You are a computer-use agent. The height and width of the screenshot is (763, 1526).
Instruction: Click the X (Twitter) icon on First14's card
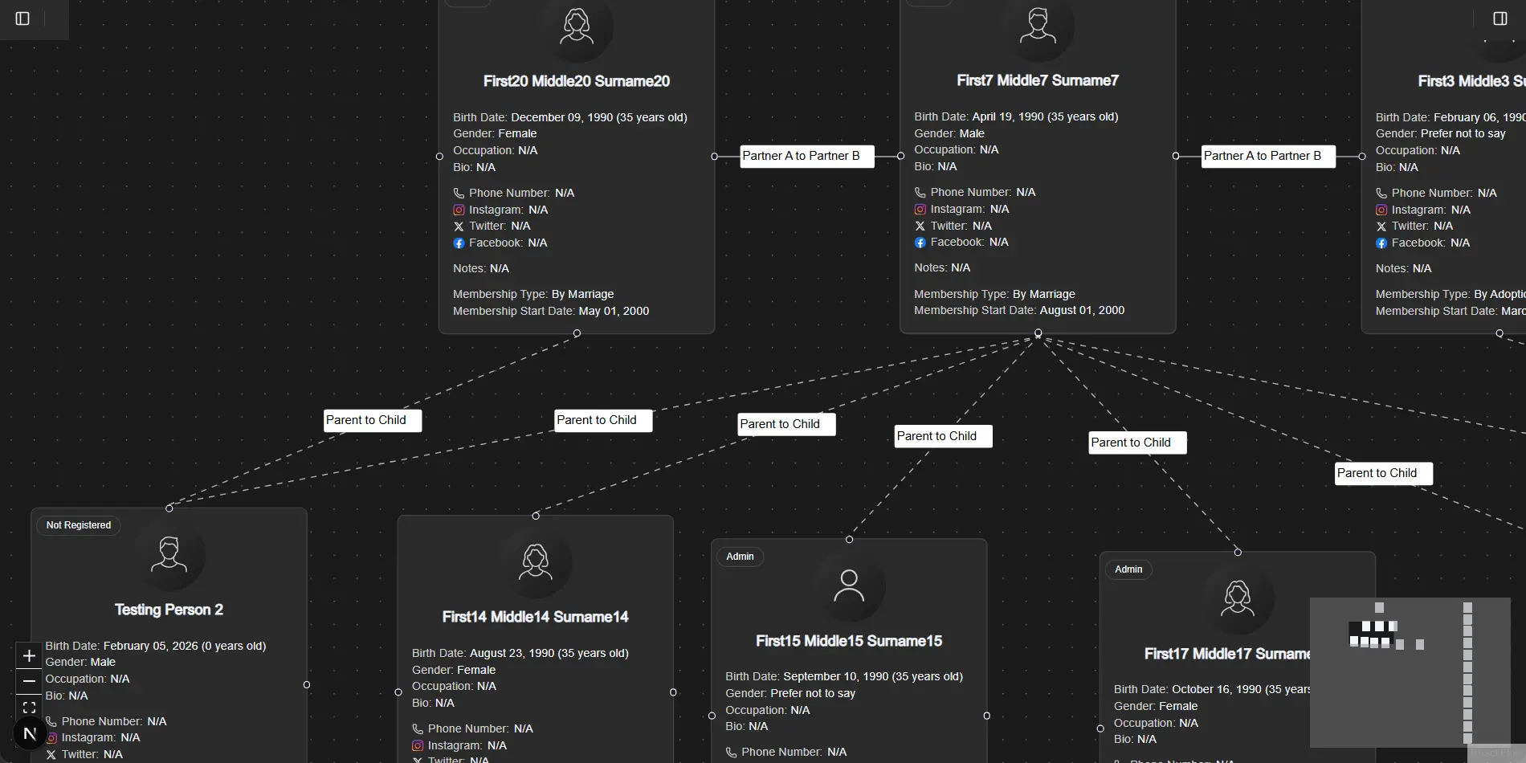click(417, 760)
